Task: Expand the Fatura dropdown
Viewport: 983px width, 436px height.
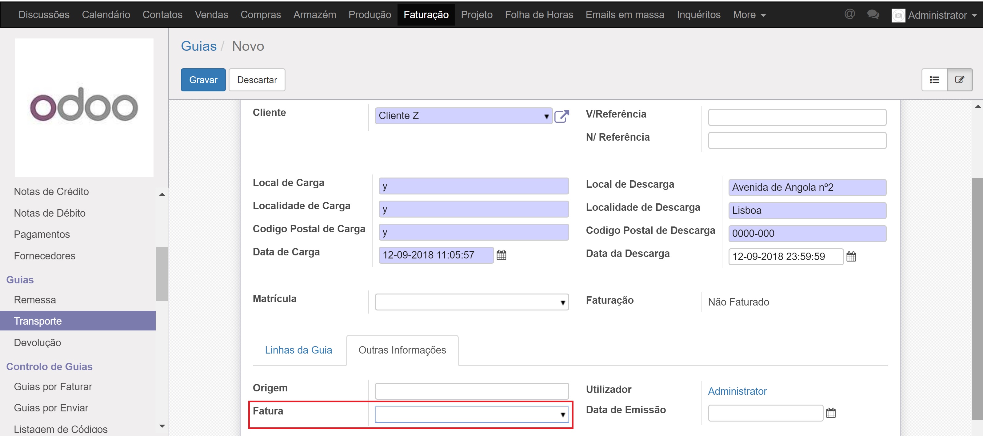Action: pos(562,415)
